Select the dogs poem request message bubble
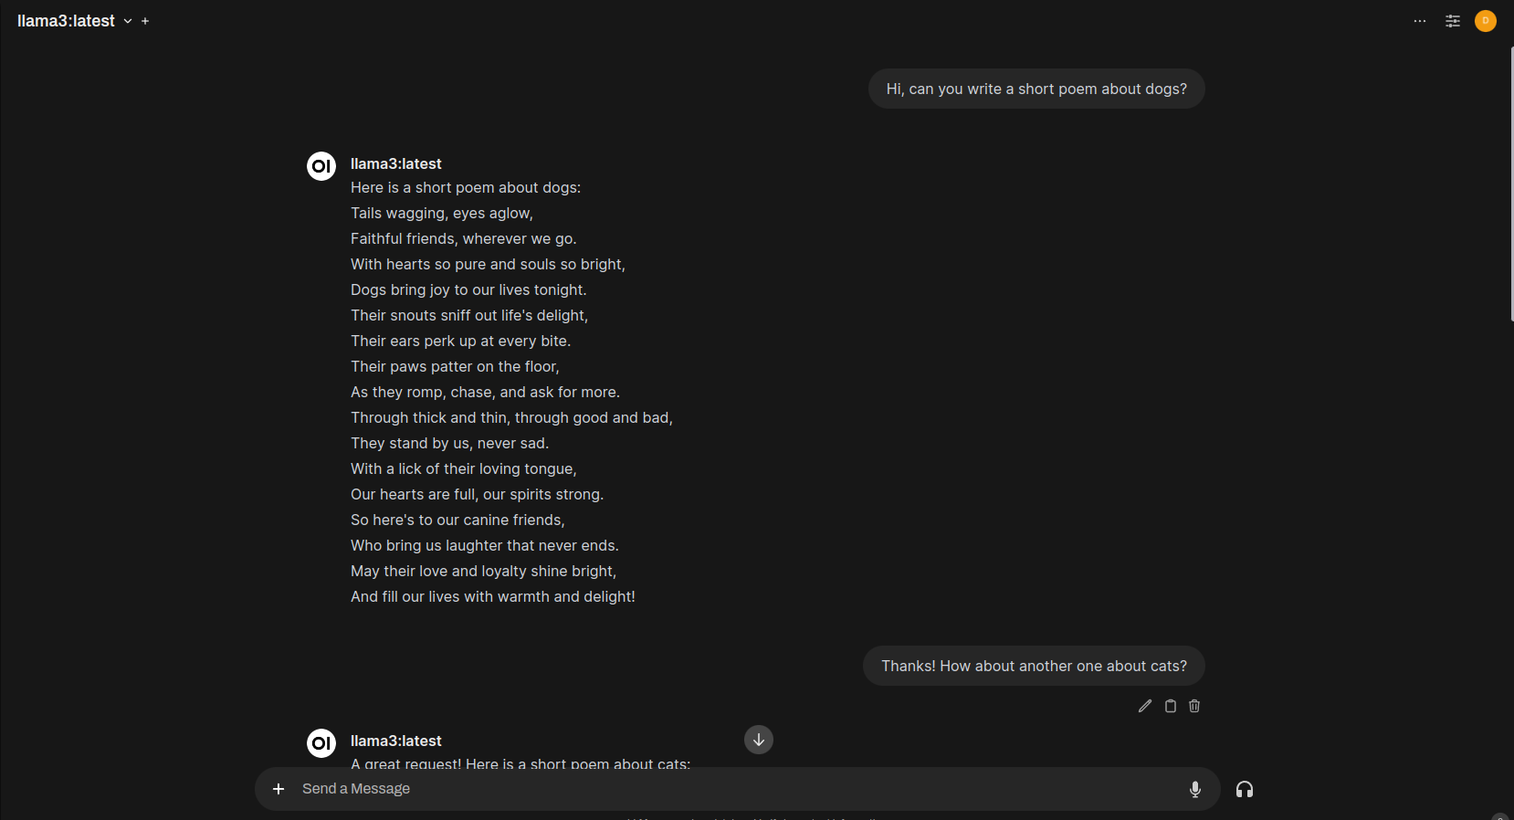The image size is (1514, 820). click(x=1036, y=89)
